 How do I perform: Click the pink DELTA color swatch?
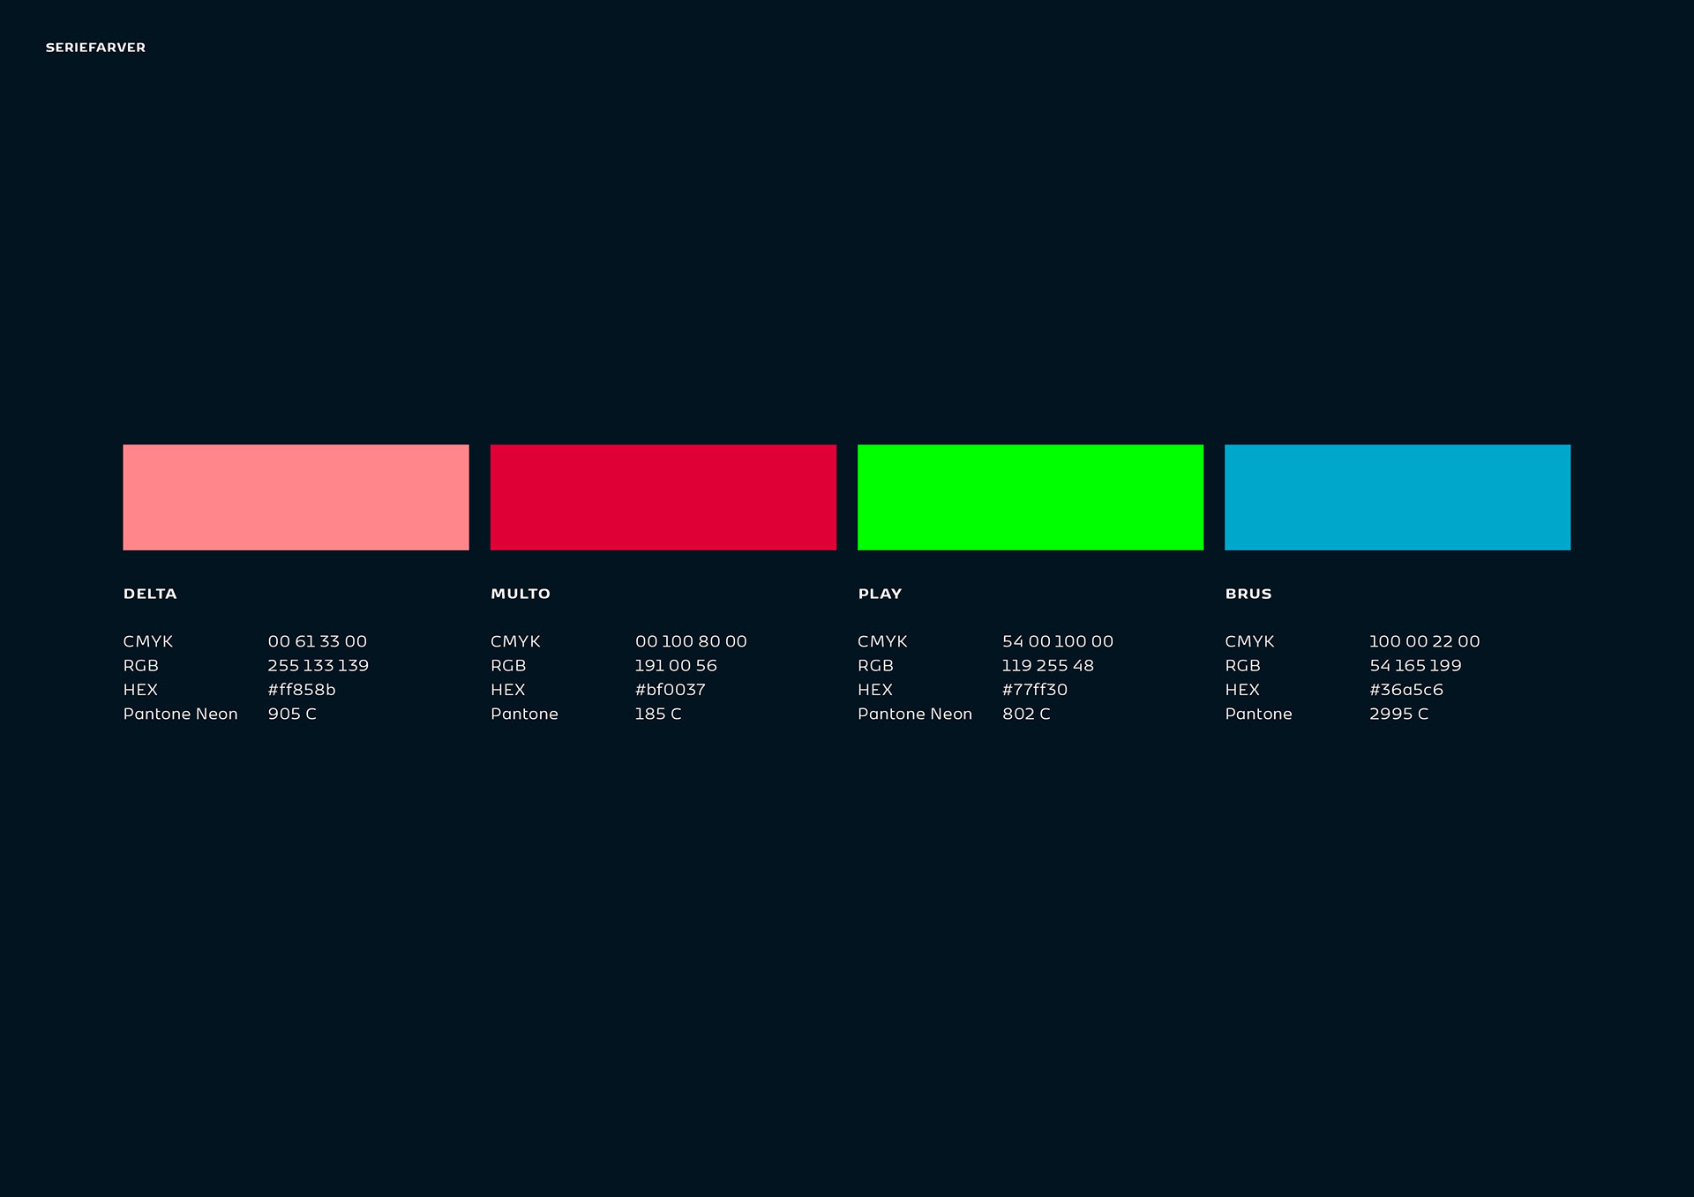pyautogui.click(x=296, y=497)
